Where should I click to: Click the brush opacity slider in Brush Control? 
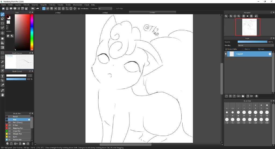coord(16,79)
